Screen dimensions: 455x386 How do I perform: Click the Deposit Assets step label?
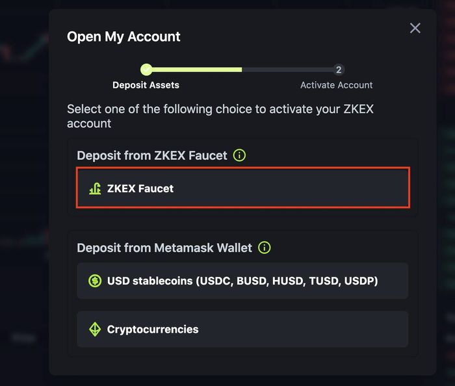(146, 85)
